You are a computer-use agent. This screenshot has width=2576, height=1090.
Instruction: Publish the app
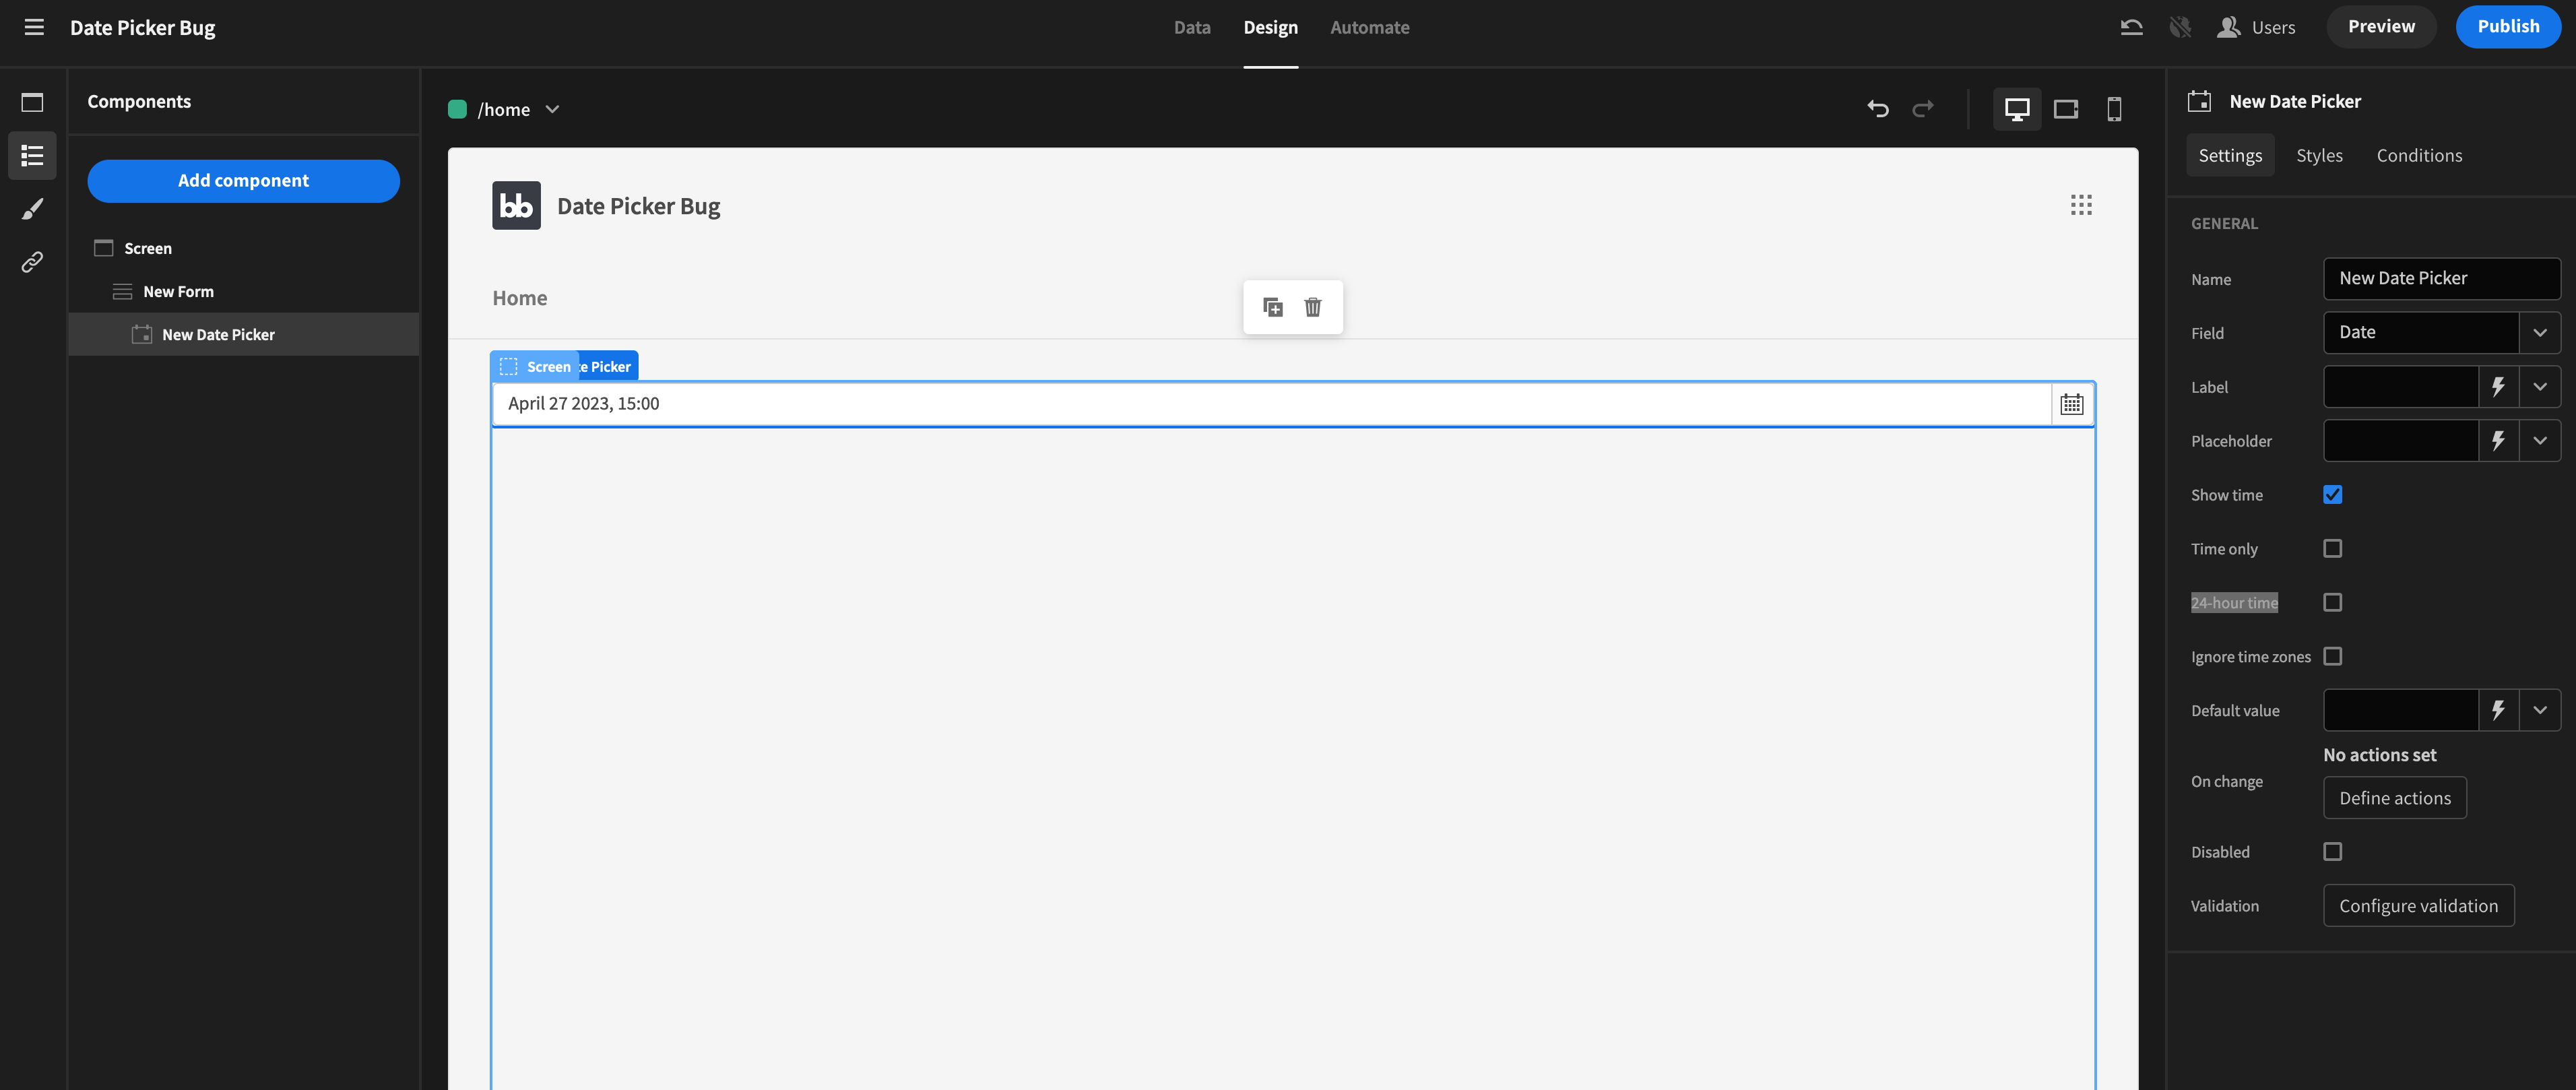2508,26
